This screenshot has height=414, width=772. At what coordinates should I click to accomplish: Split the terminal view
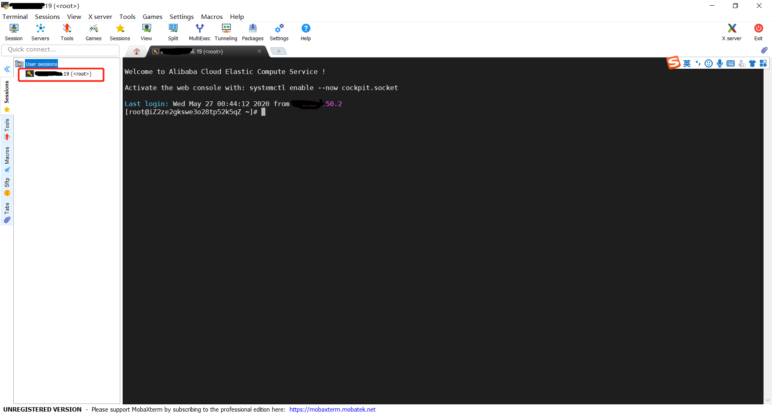173,32
